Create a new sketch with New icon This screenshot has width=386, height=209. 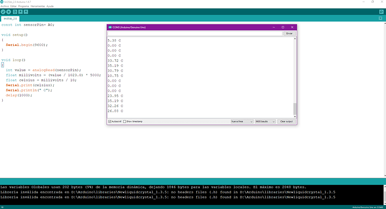(x=15, y=12)
